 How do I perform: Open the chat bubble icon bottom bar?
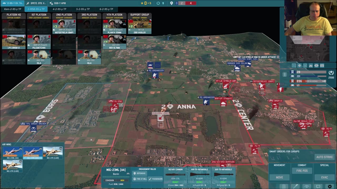[x=318, y=186]
